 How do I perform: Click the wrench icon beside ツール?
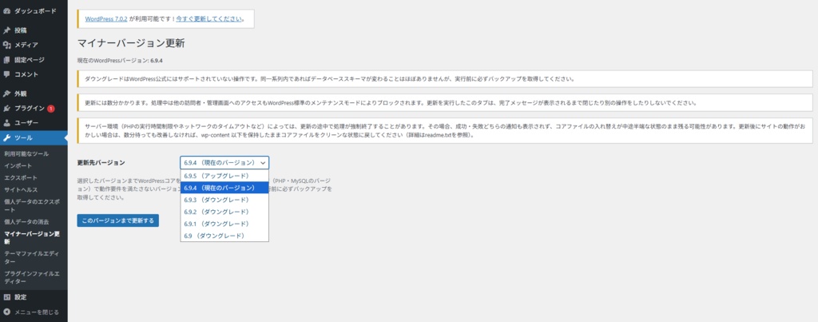(6, 137)
